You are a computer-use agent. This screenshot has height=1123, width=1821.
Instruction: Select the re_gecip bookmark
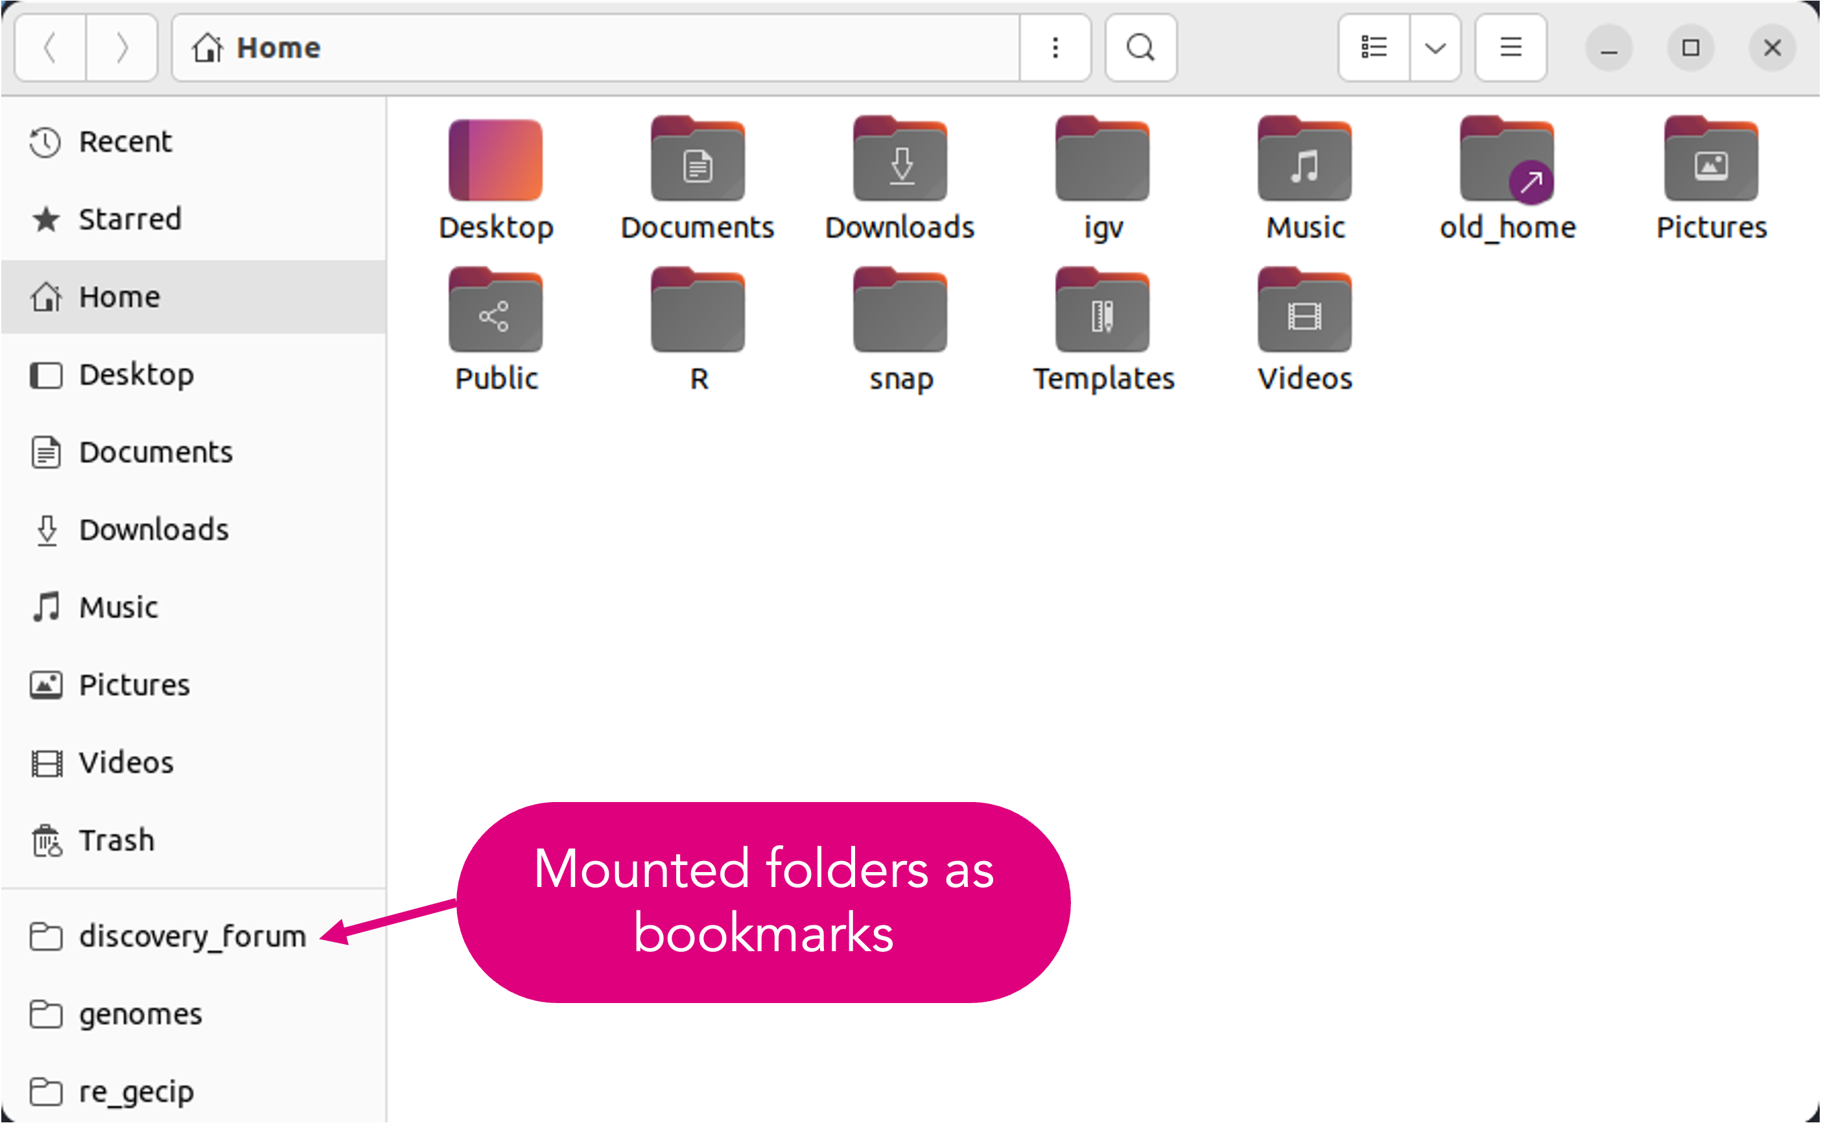136,1091
